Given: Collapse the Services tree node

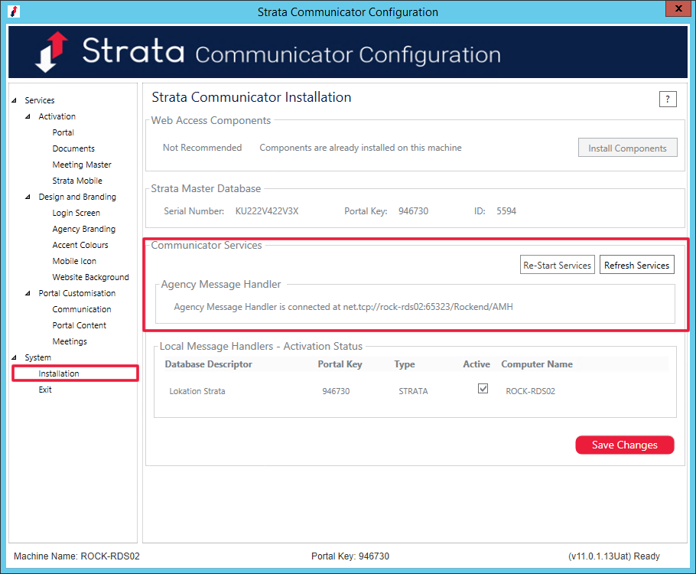Looking at the screenshot, I should pyautogui.click(x=15, y=100).
